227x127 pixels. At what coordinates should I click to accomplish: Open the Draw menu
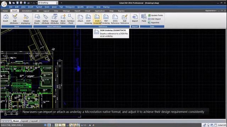pos(54,7)
